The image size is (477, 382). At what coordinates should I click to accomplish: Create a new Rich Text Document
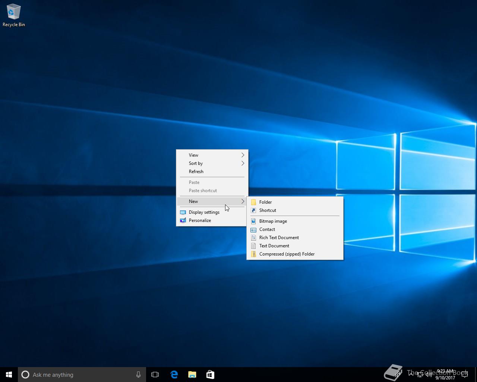click(x=295, y=238)
